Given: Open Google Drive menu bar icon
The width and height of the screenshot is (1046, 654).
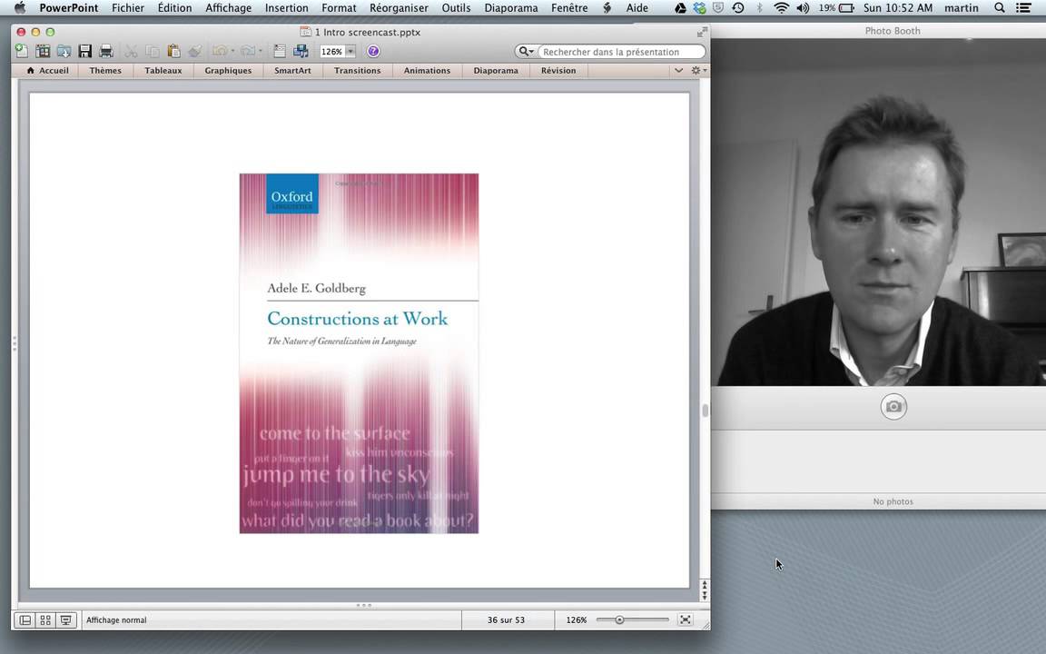Looking at the screenshot, I should [680, 8].
